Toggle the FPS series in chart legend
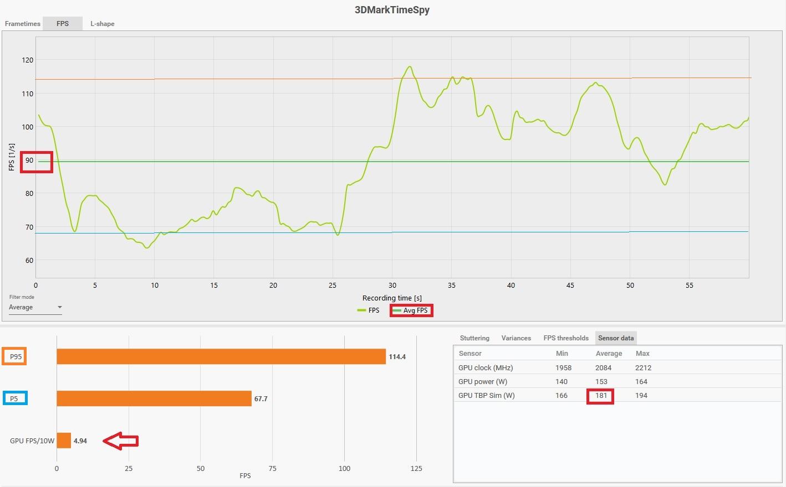786x487 pixels. tap(369, 310)
